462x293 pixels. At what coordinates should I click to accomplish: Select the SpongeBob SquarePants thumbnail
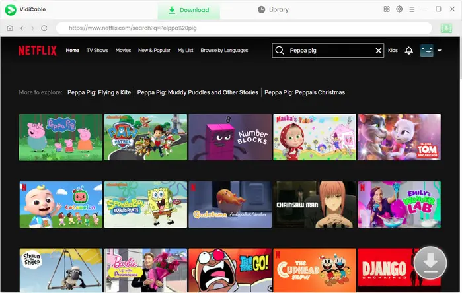(x=145, y=205)
